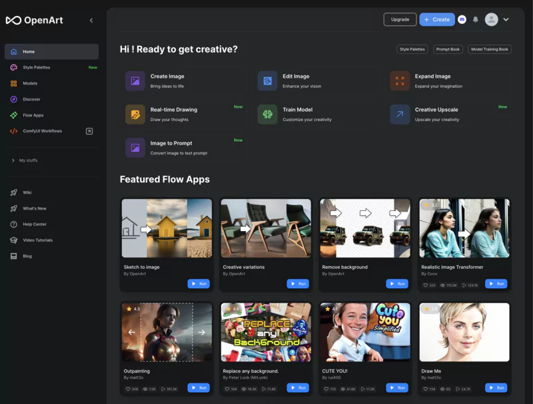The image size is (533, 404).
Task: Open the Remove background thumbnail
Action: point(365,228)
